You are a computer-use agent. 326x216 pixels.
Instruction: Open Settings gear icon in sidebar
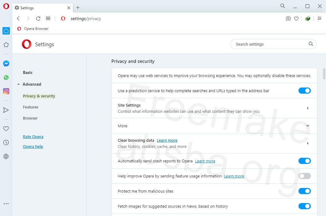(x=6, y=156)
